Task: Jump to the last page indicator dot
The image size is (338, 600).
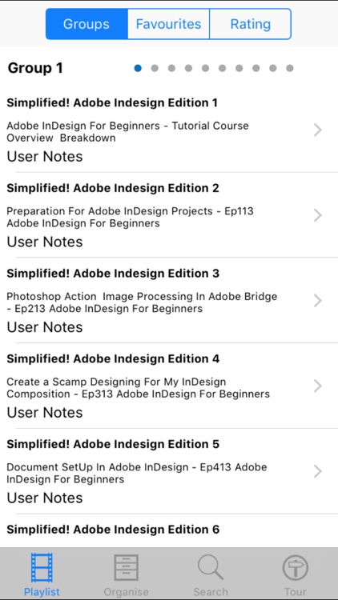Action: [x=290, y=68]
